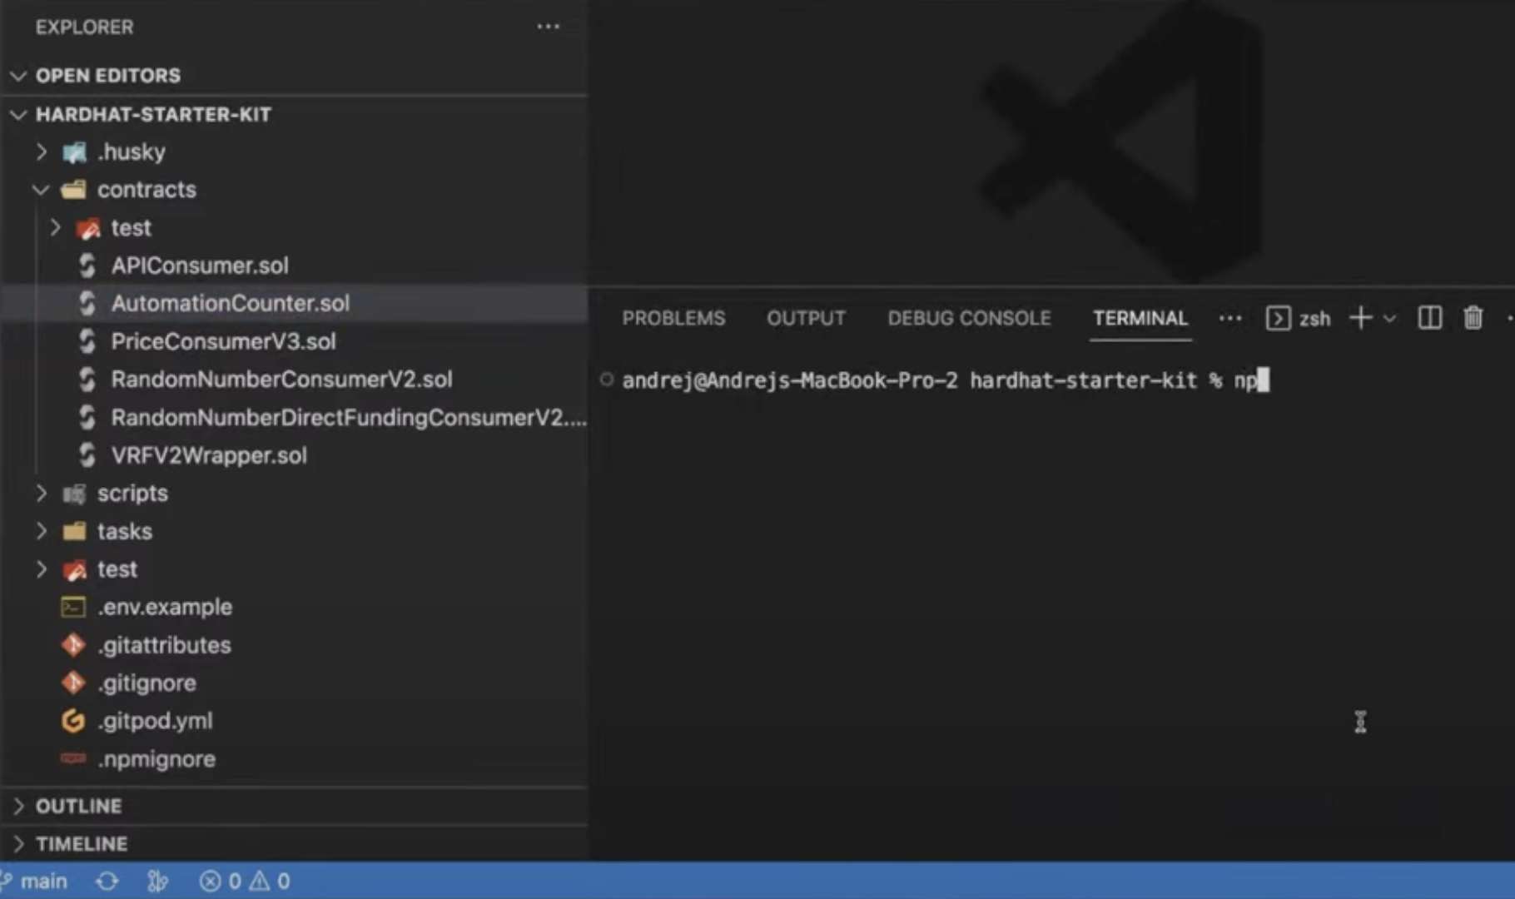Screen dimensions: 1515x899
Task: Click the Solidity icon beside PriceConsumerV3.sol
Action: tap(87, 341)
